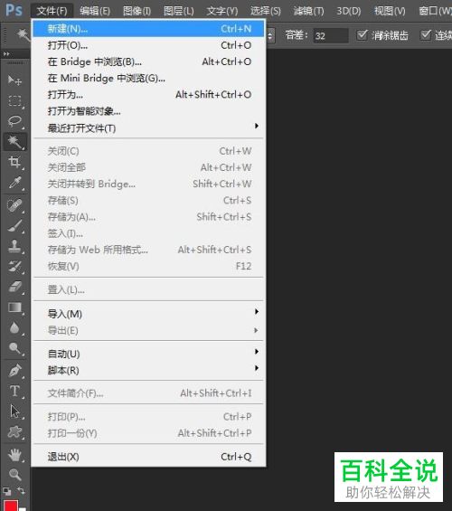Expand 自动(U) submenu
The width and height of the screenshot is (452, 511).
point(148,354)
